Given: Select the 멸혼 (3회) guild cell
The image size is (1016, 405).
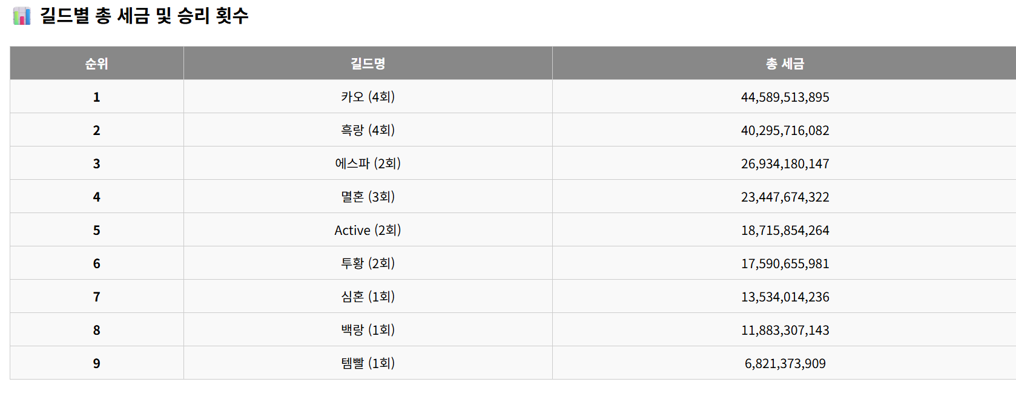Looking at the screenshot, I should 368,197.
